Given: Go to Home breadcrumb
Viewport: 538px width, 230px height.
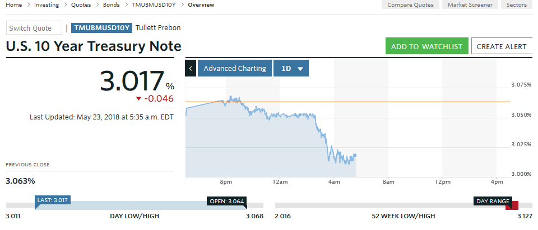Looking at the screenshot, I should (x=14, y=5).
